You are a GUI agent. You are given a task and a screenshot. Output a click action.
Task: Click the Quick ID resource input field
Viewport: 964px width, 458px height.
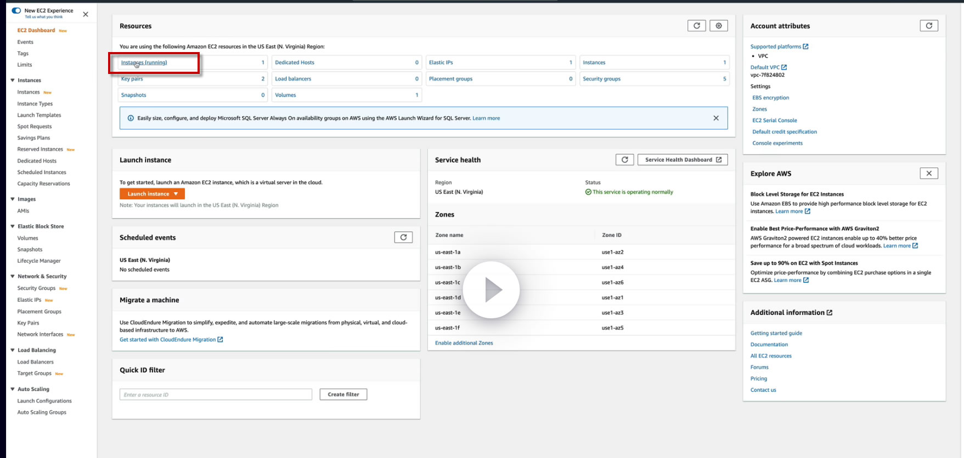pyautogui.click(x=216, y=394)
